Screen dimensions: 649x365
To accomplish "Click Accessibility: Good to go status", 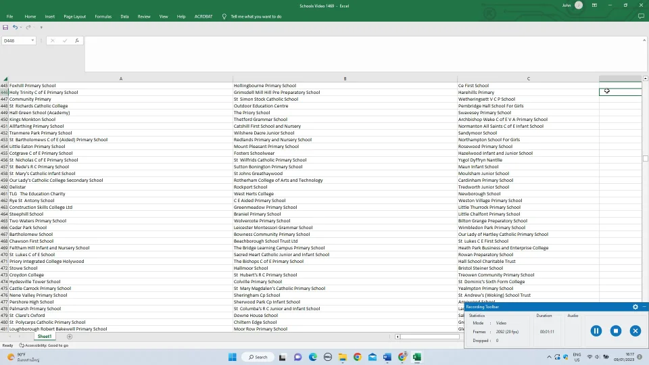I will pos(46,345).
